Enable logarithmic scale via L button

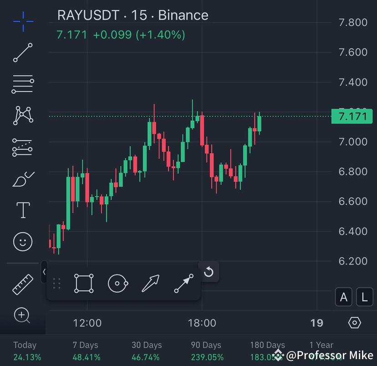pyautogui.click(x=364, y=297)
